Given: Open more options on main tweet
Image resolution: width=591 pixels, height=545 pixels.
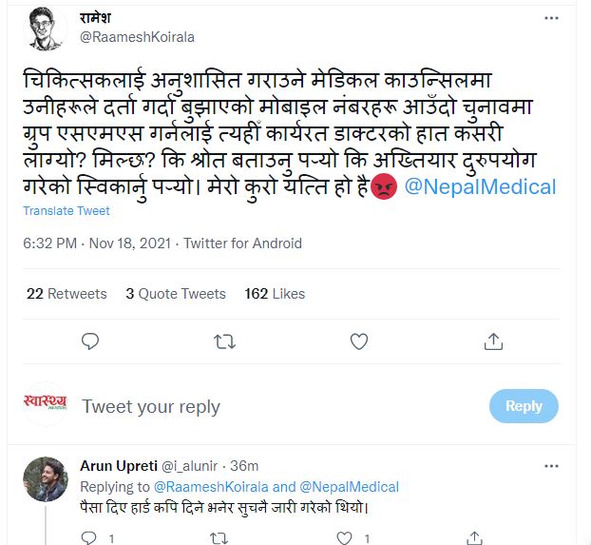Looking at the screenshot, I should pos(551,19).
